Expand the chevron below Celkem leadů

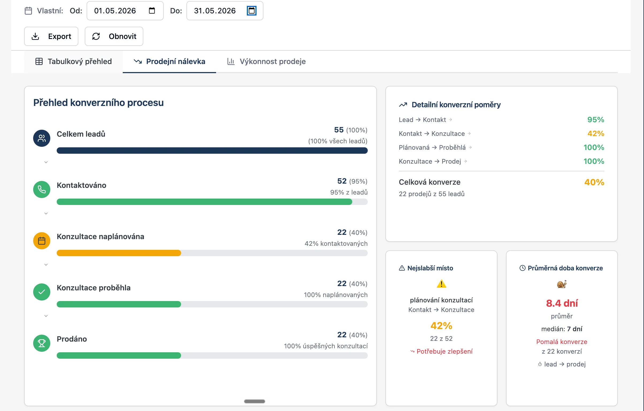click(46, 162)
